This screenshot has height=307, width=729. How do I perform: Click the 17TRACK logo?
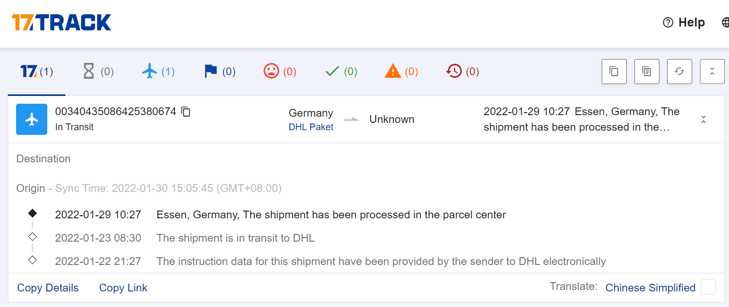[x=61, y=22]
